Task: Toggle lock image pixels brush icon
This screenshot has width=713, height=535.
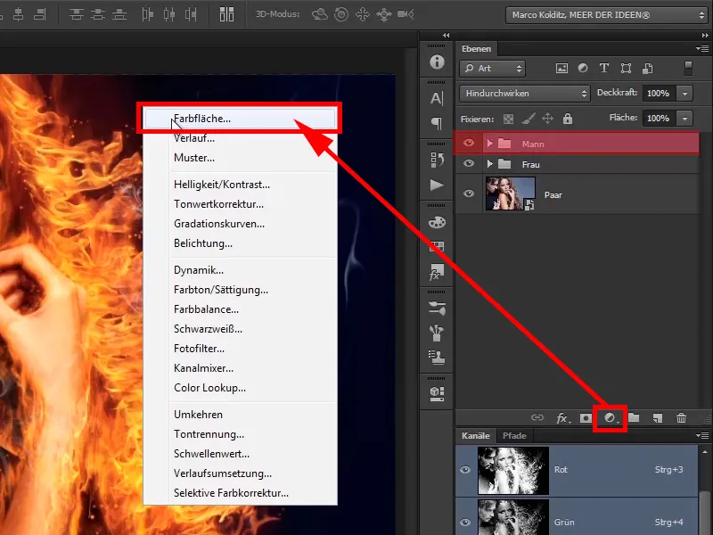Action: coord(528,119)
